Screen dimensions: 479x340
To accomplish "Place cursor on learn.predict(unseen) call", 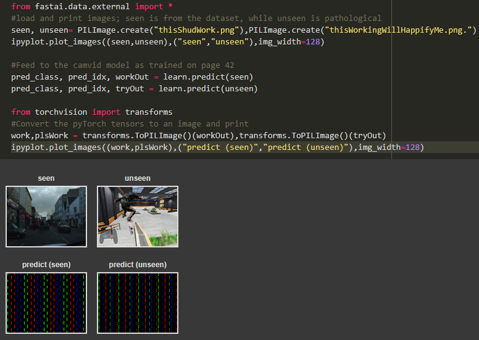I will pyautogui.click(x=208, y=88).
